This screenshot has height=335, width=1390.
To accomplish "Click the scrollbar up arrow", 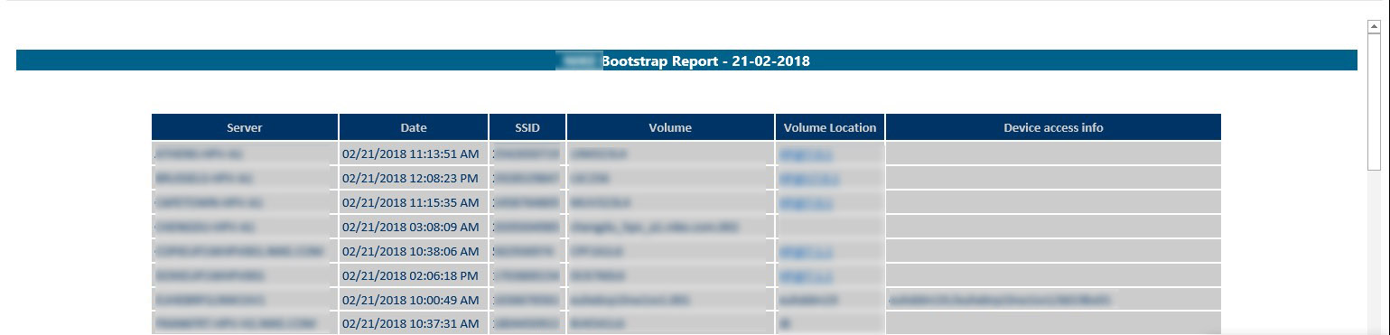I will 1375,27.
